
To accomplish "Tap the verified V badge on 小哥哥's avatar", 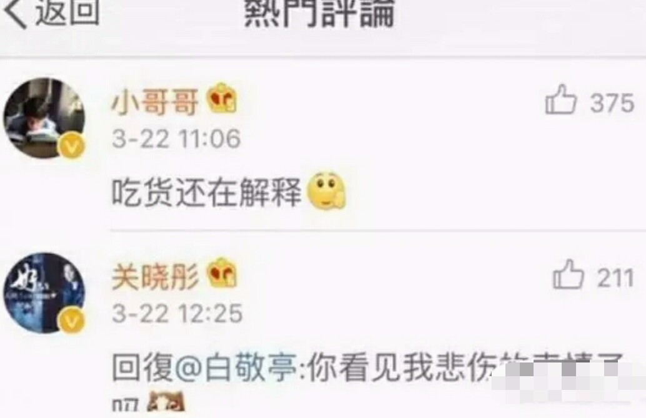I will pos(72,147).
